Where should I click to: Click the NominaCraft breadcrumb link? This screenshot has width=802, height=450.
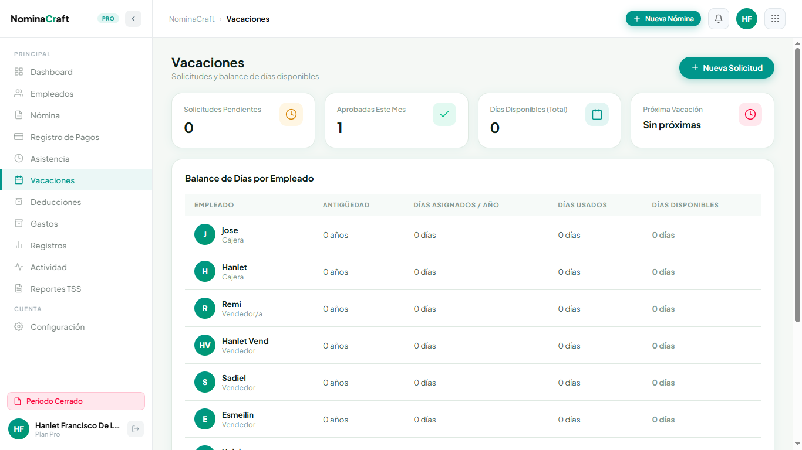[x=192, y=19]
